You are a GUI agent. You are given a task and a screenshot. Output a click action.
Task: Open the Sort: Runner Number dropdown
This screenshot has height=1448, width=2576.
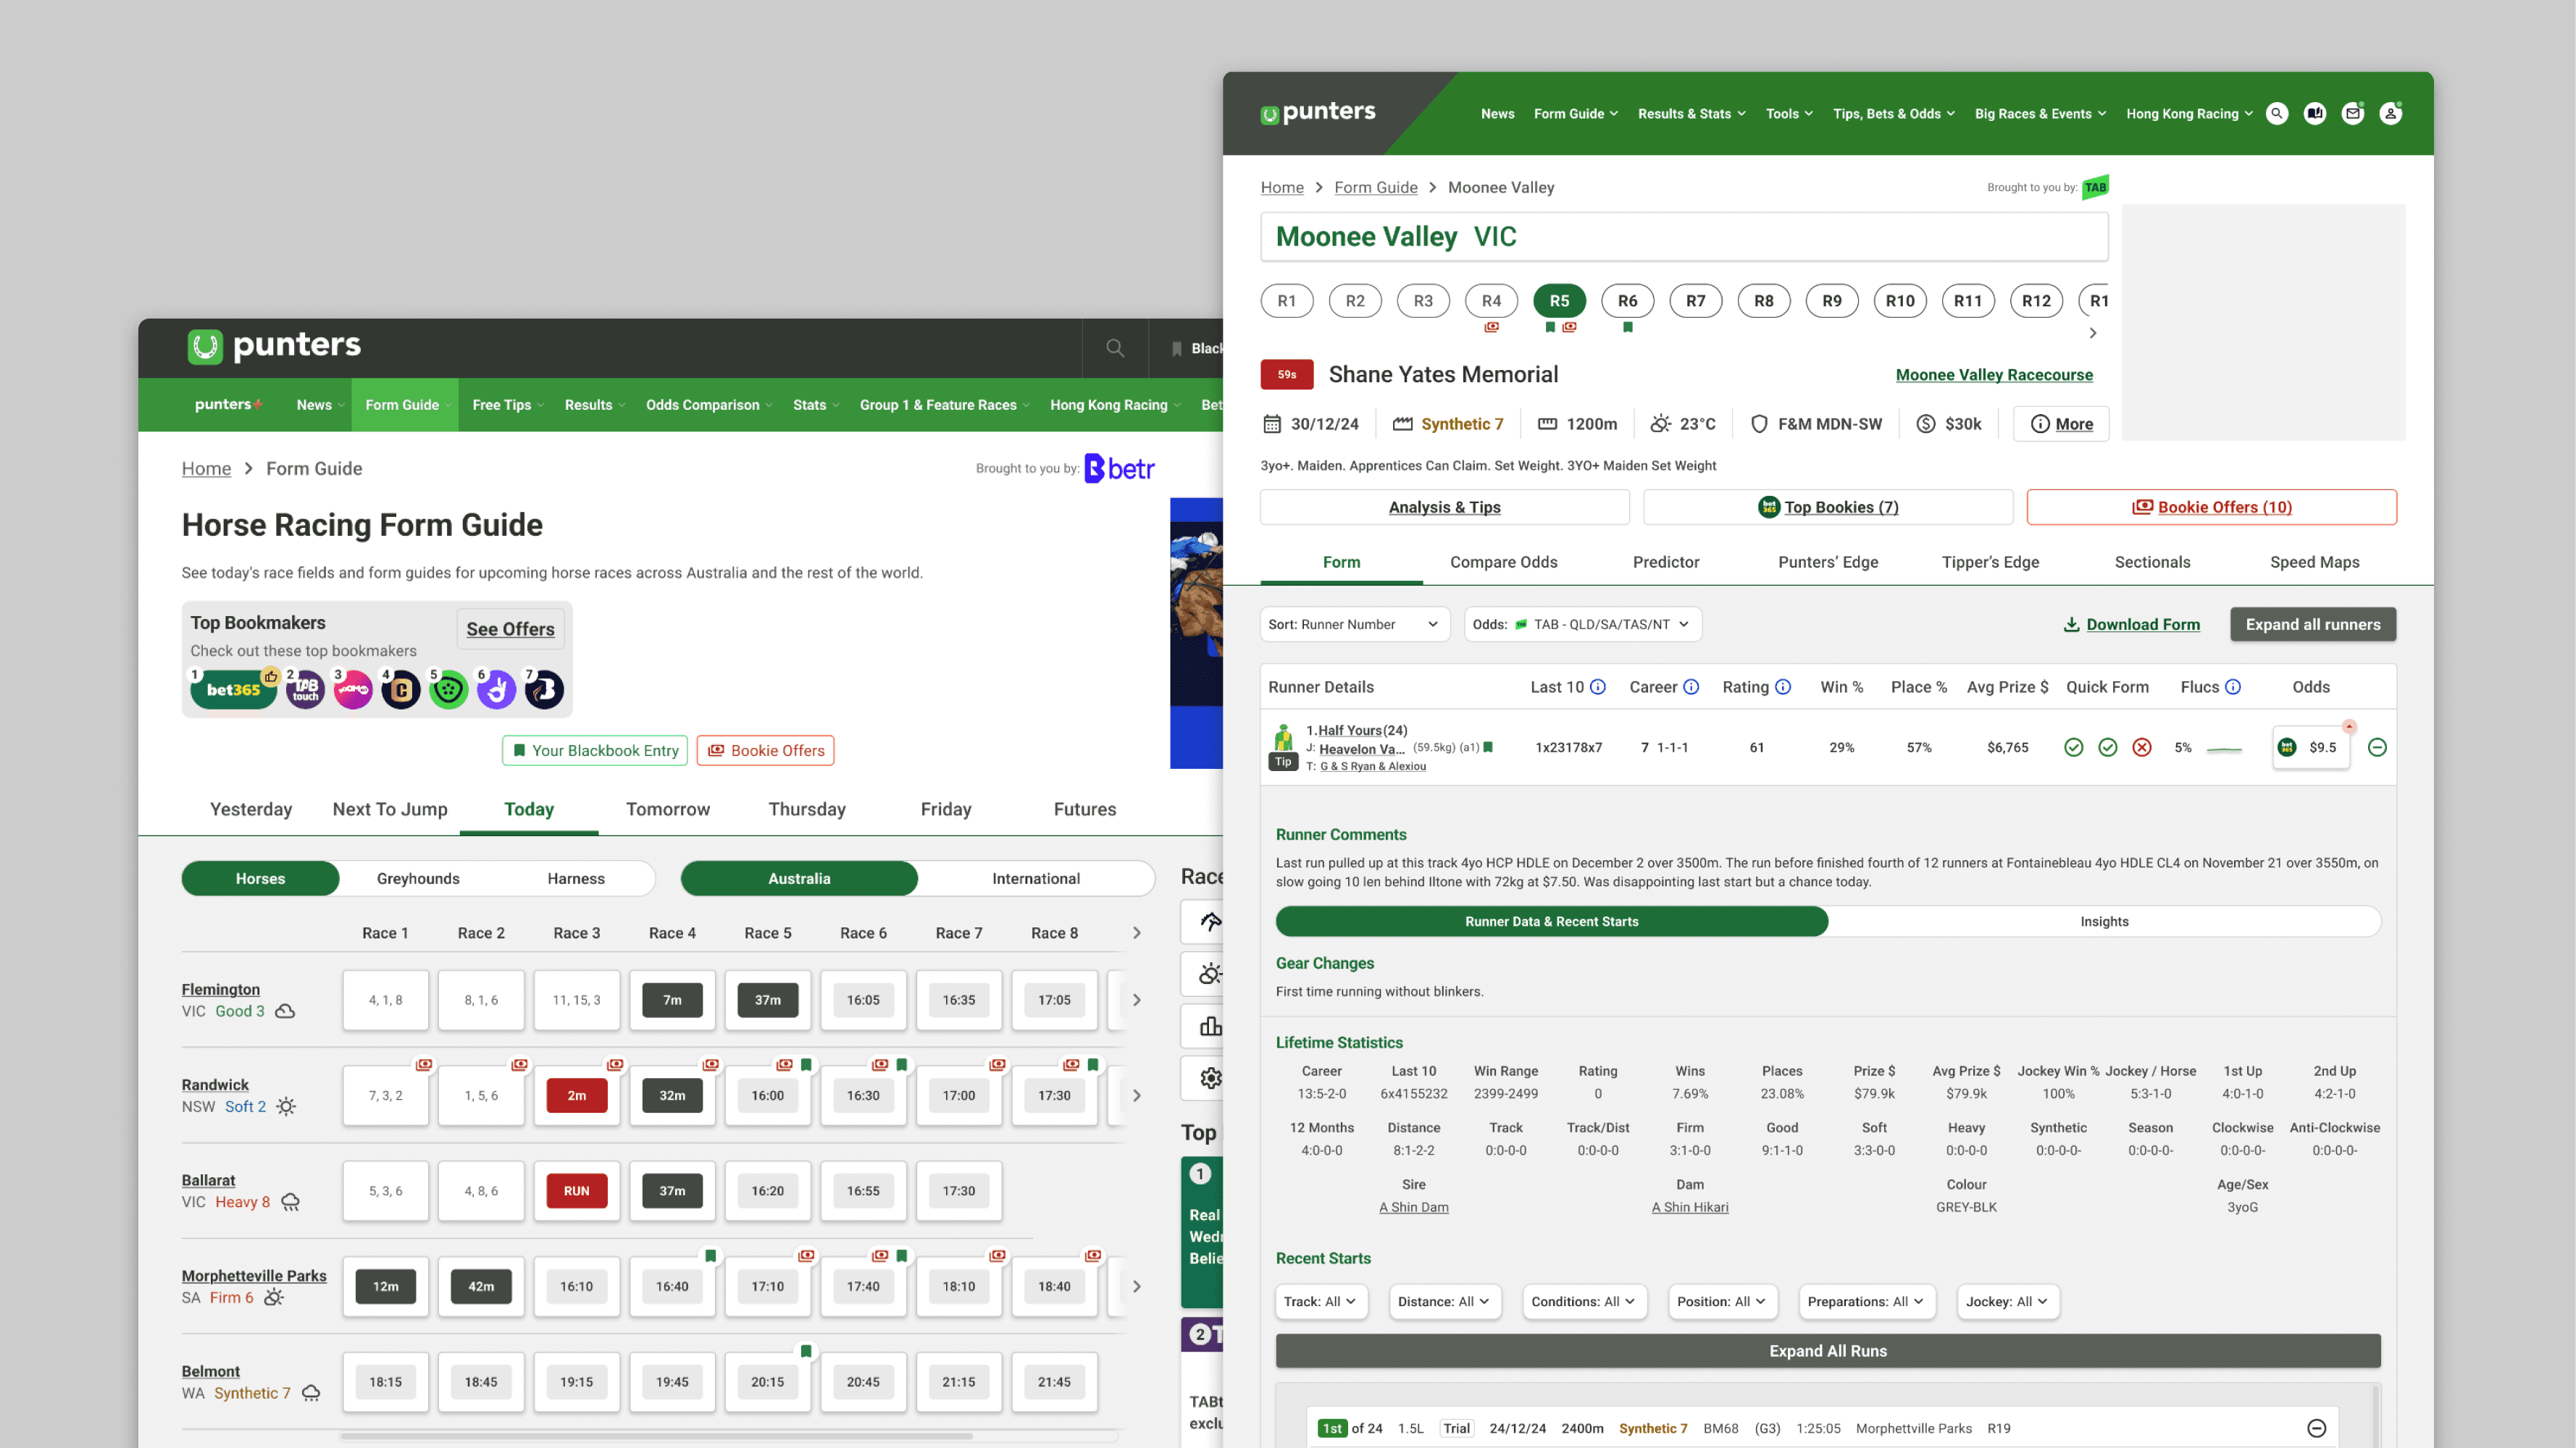click(x=1353, y=625)
